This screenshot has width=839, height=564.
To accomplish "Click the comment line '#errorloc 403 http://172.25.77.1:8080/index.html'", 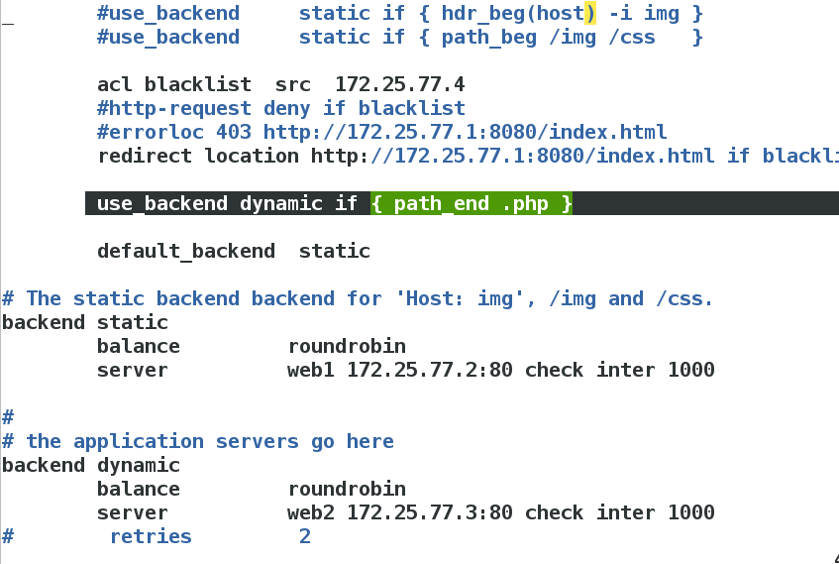I will (x=381, y=132).
